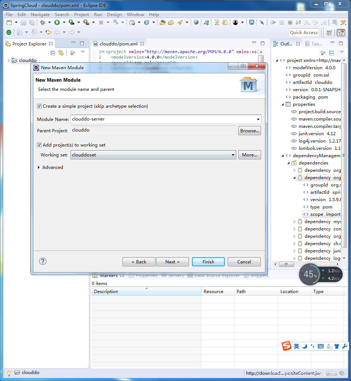Screen dimensions: 351x381
Task: Collapse dependencyManagement node in Outline
Action: point(283,156)
